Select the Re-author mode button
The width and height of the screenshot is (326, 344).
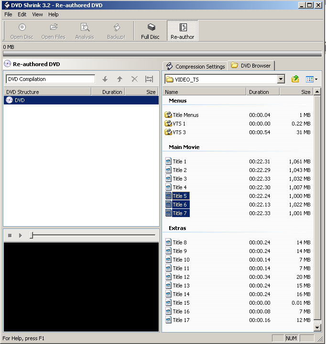pos(183,31)
